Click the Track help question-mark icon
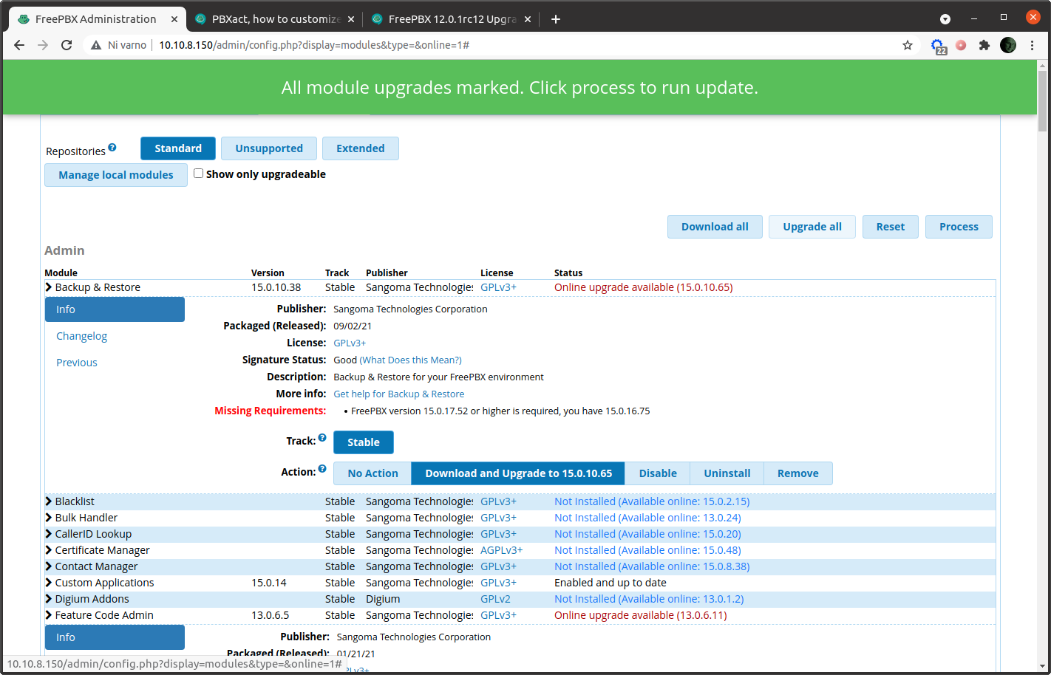 pos(323,436)
